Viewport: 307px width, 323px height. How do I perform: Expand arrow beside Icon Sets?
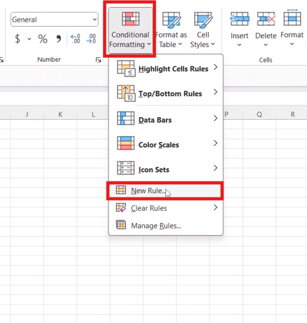click(216, 168)
